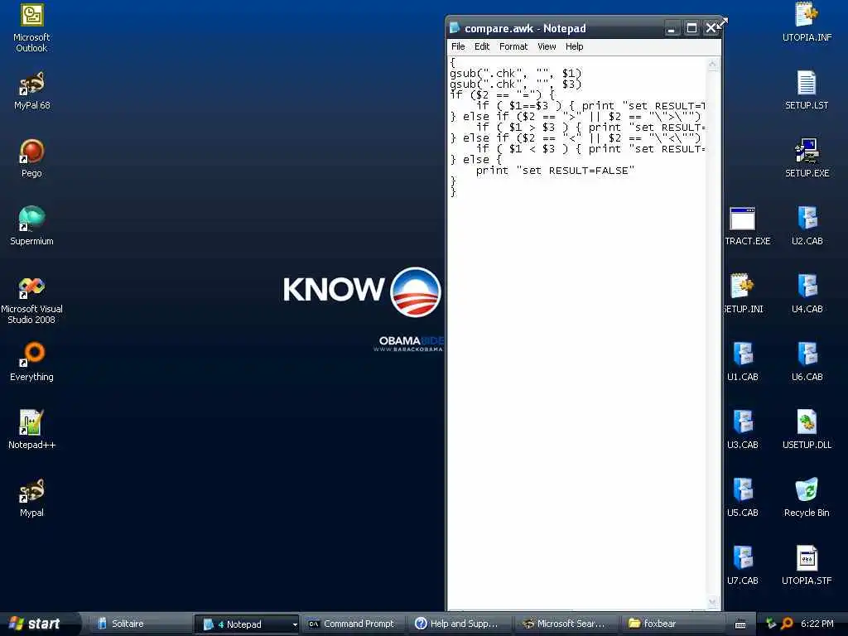Viewport: 848px width, 636px height.
Task: Maximize the compare.awk Notepad window
Action: tap(691, 28)
